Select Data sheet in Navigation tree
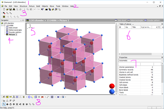Image resolution: width=164 pixels, height=109 pixels. pyautogui.click(x=13, y=28)
